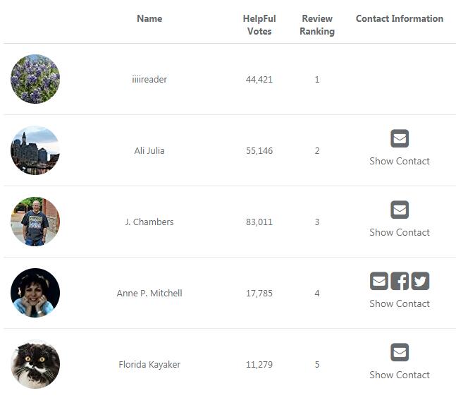
Task: Show Contact for Ali Julia
Action: 400,161
